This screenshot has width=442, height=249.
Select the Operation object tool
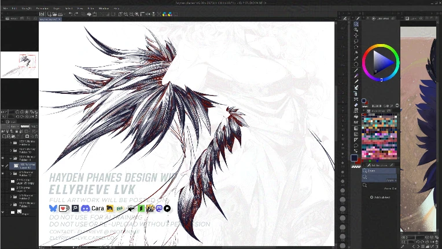click(x=356, y=30)
